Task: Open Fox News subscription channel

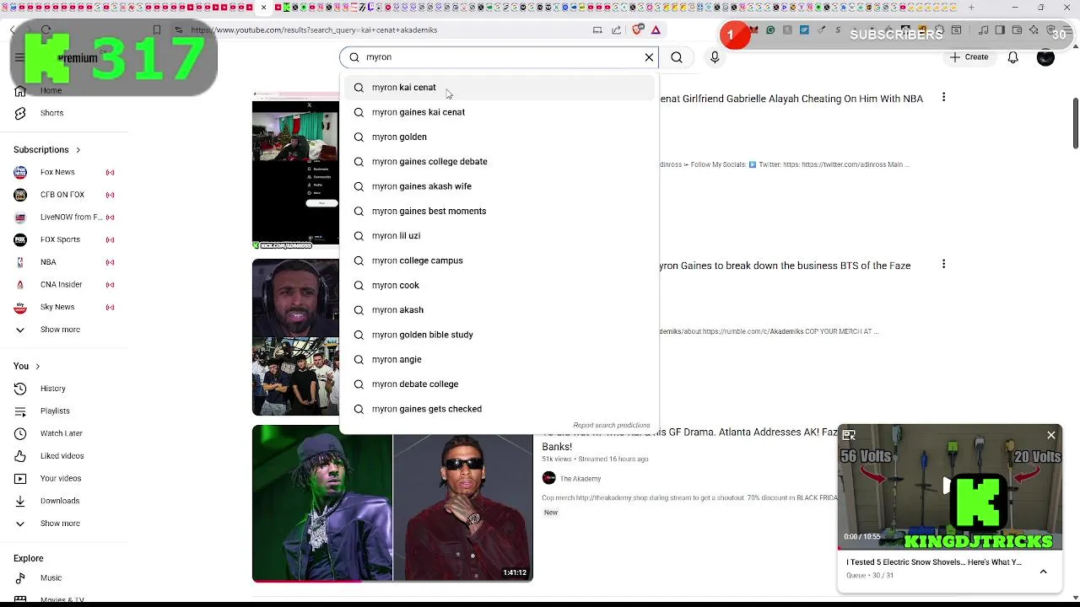Action: coord(57,172)
